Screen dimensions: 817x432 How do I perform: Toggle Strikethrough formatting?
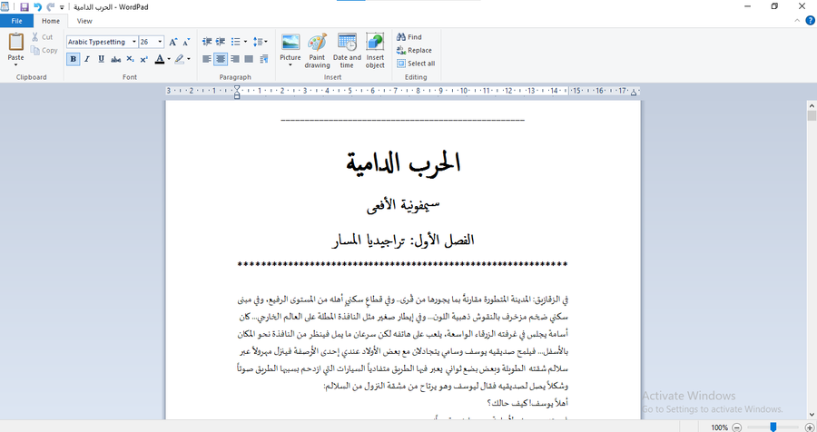[115, 59]
